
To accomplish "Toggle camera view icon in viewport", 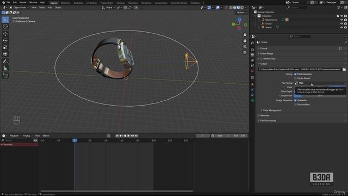I will [245, 46].
